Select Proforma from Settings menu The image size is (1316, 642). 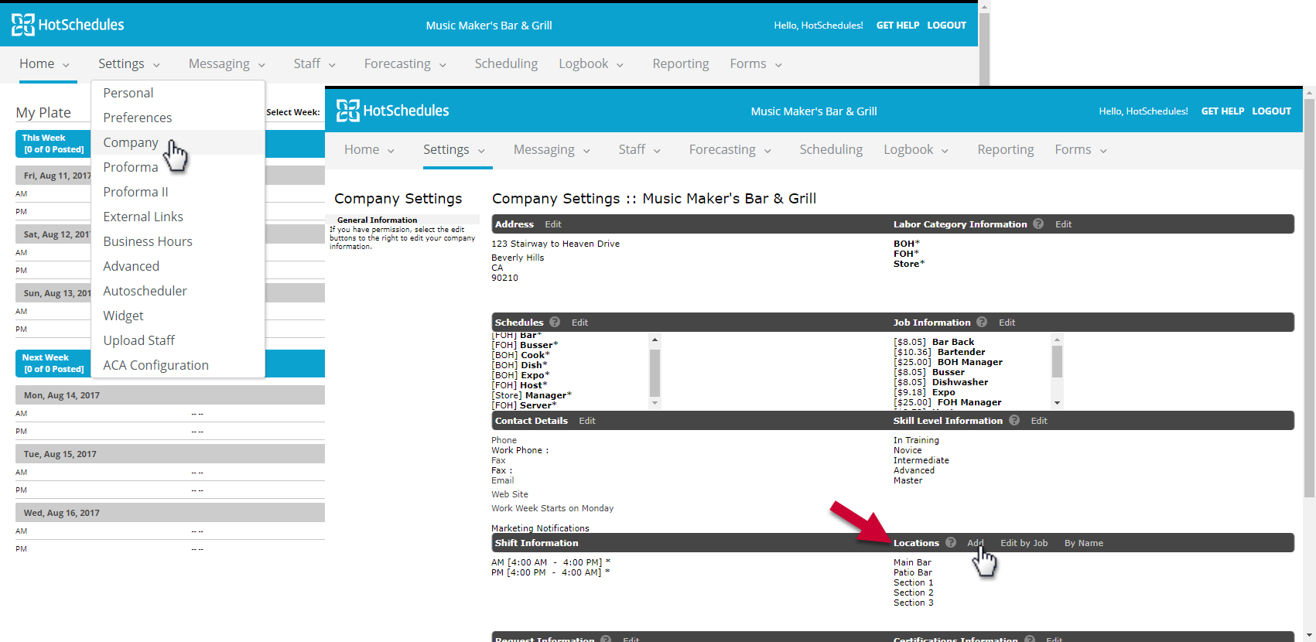tap(178, 167)
